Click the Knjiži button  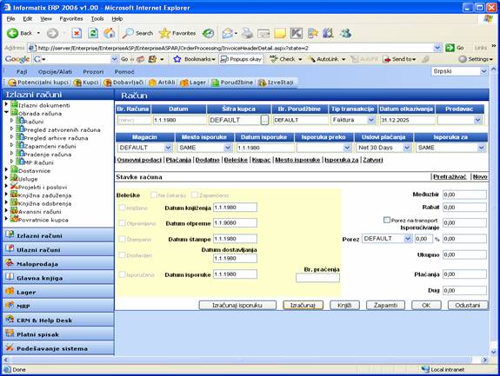pyautogui.click(x=344, y=306)
